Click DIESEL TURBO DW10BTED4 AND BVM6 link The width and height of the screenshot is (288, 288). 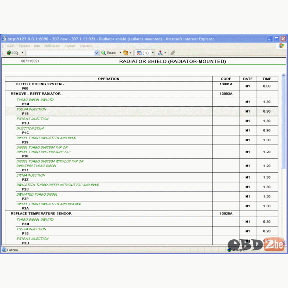pyautogui.click(x=46, y=138)
